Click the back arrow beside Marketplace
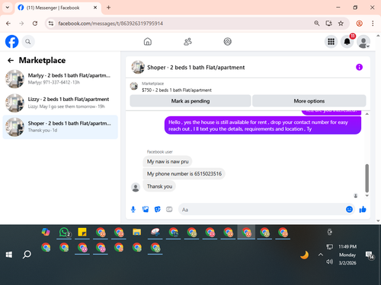Screen dimensions: 381x285 pyautogui.click(x=11, y=60)
